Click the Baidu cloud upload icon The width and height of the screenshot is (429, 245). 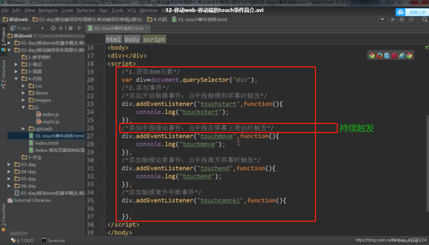401,12
